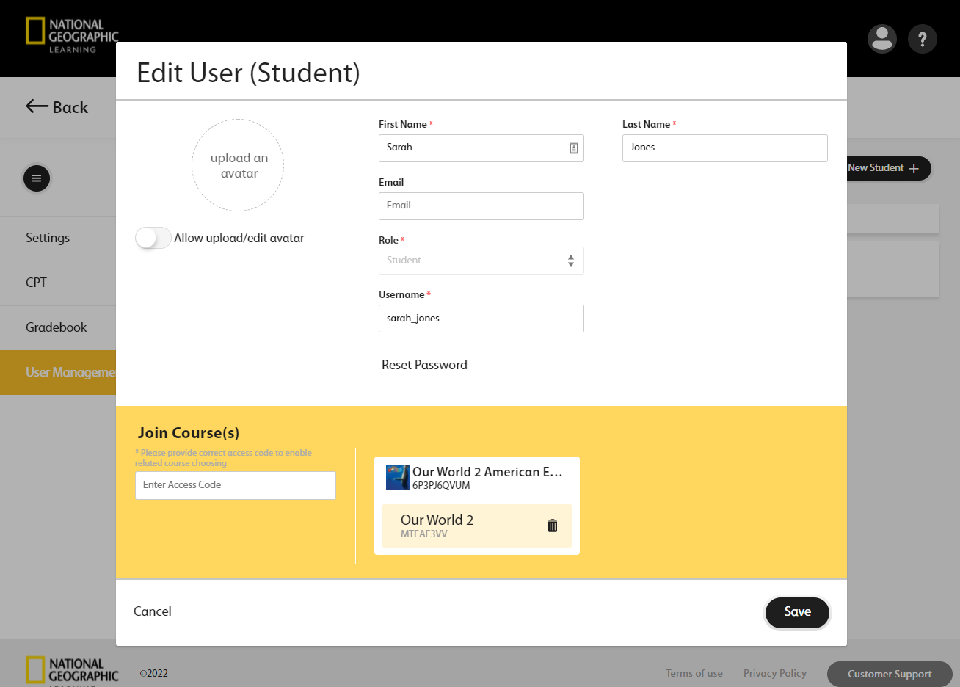Viewport: 960px width, 687px height.
Task: Click the Our World 2 American course thumbnail
Action: click(398, 478)
